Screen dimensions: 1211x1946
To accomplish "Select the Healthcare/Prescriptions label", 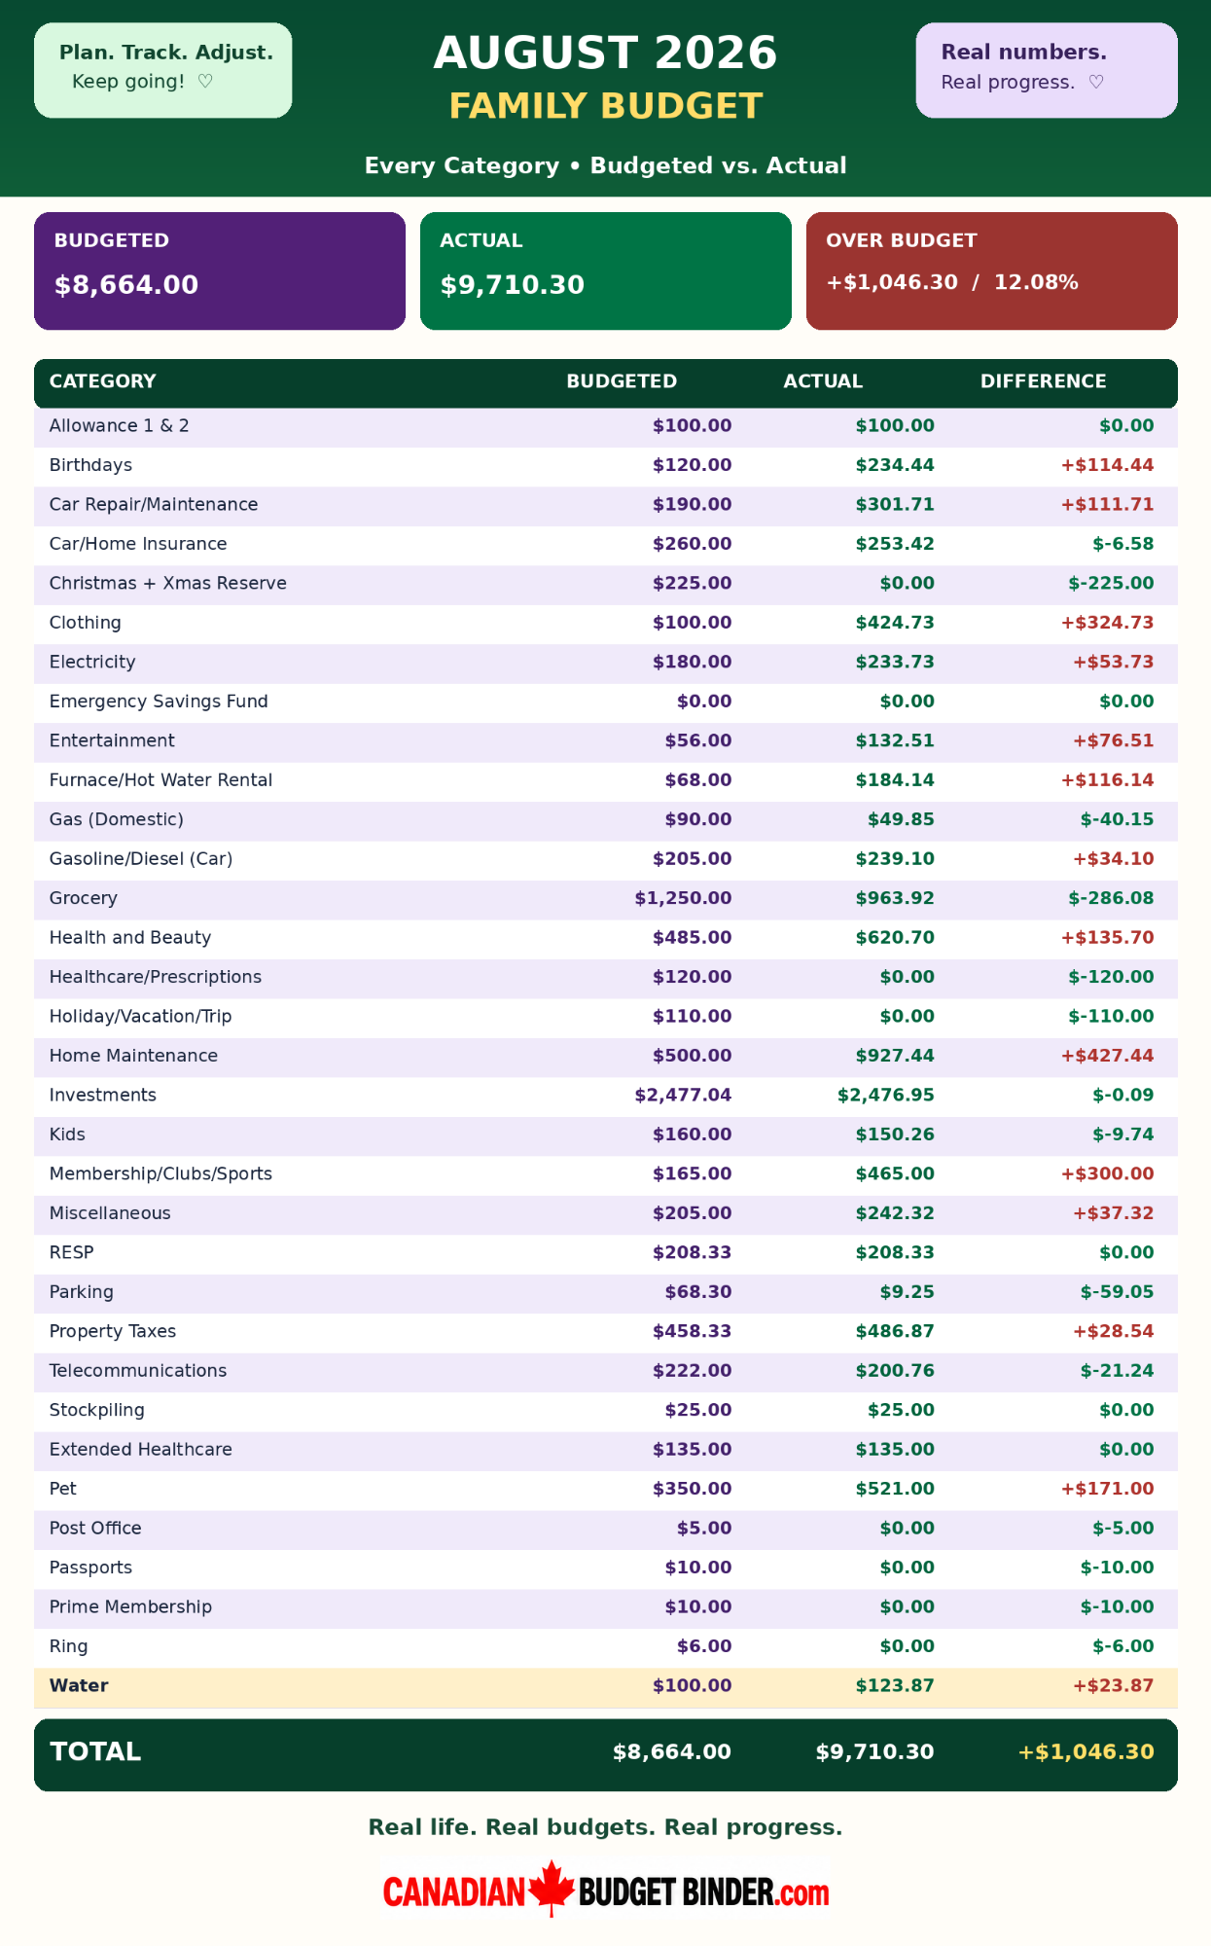I will click(x=156, y=977).
